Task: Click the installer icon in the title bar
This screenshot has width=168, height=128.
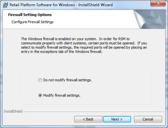Action: point(5,5)
